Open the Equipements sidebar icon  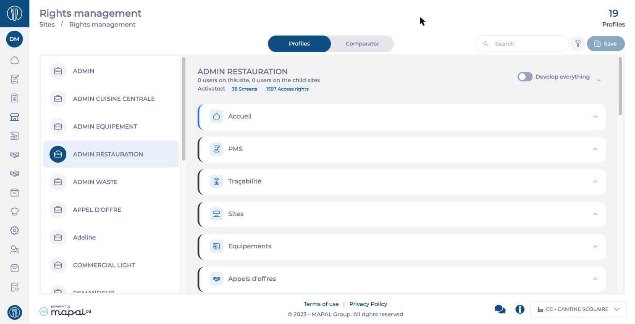pyautogui.click(x=15, y=136)
